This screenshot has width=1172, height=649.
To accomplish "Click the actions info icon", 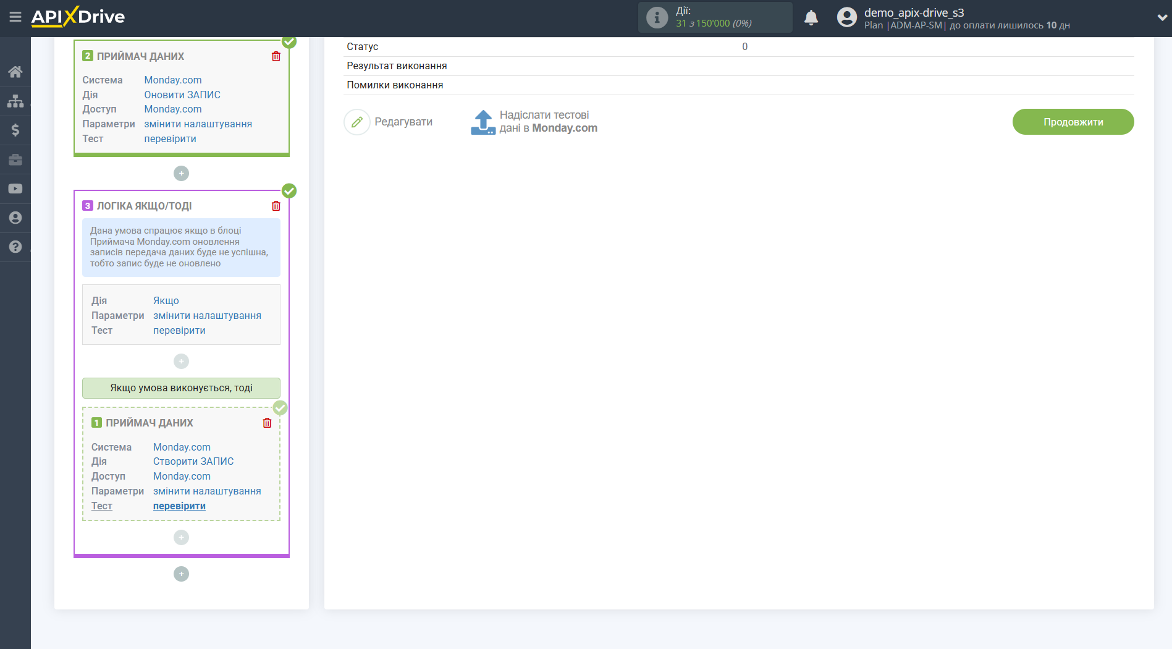I will tap(657, 17).
